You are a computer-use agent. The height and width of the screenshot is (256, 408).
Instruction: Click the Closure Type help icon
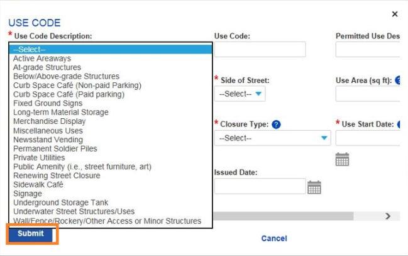tap(276, 124)
